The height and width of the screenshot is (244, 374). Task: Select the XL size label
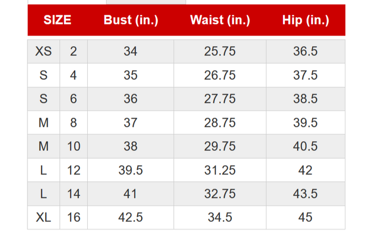point(44,217)
